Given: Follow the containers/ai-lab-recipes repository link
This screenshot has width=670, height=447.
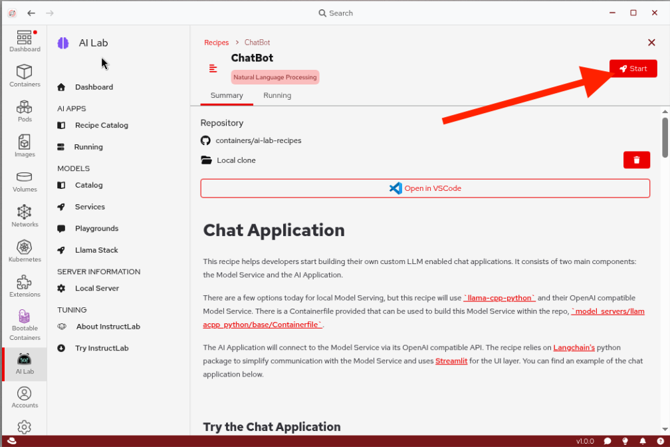Looking at the screenshot, I should (258, 140).
